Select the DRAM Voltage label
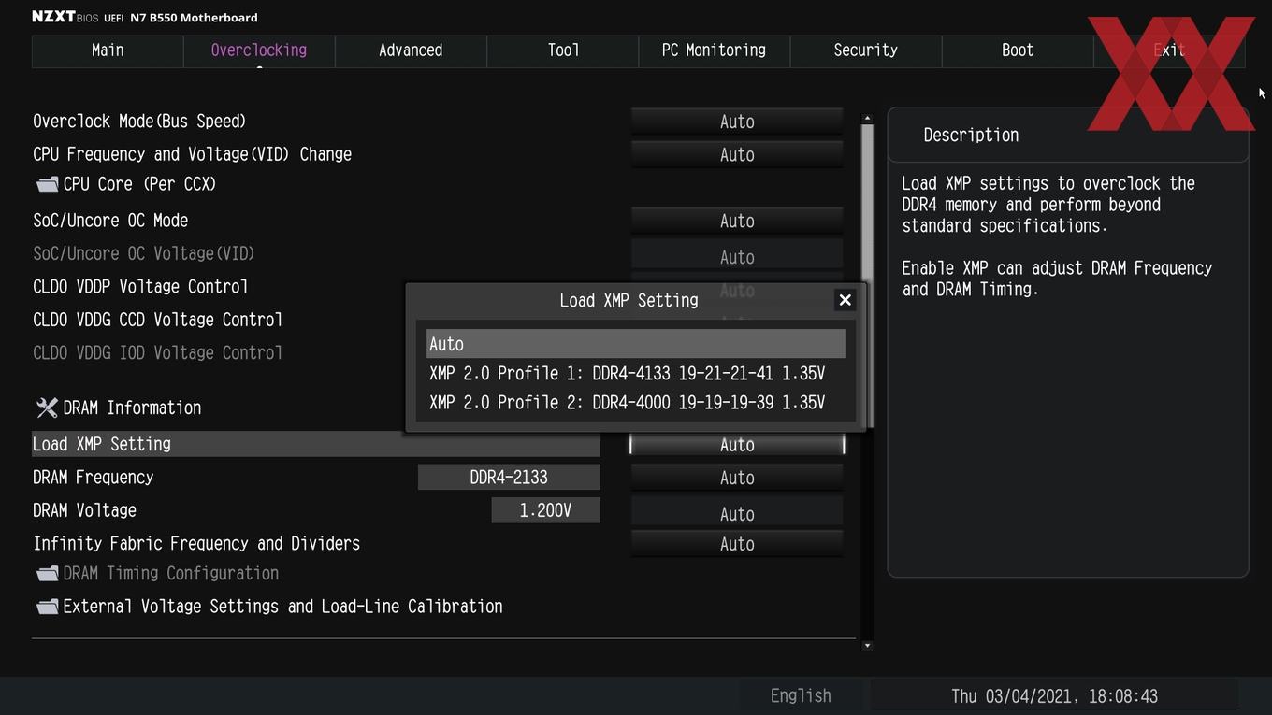The image size is (1272, 715). [85, 510]
